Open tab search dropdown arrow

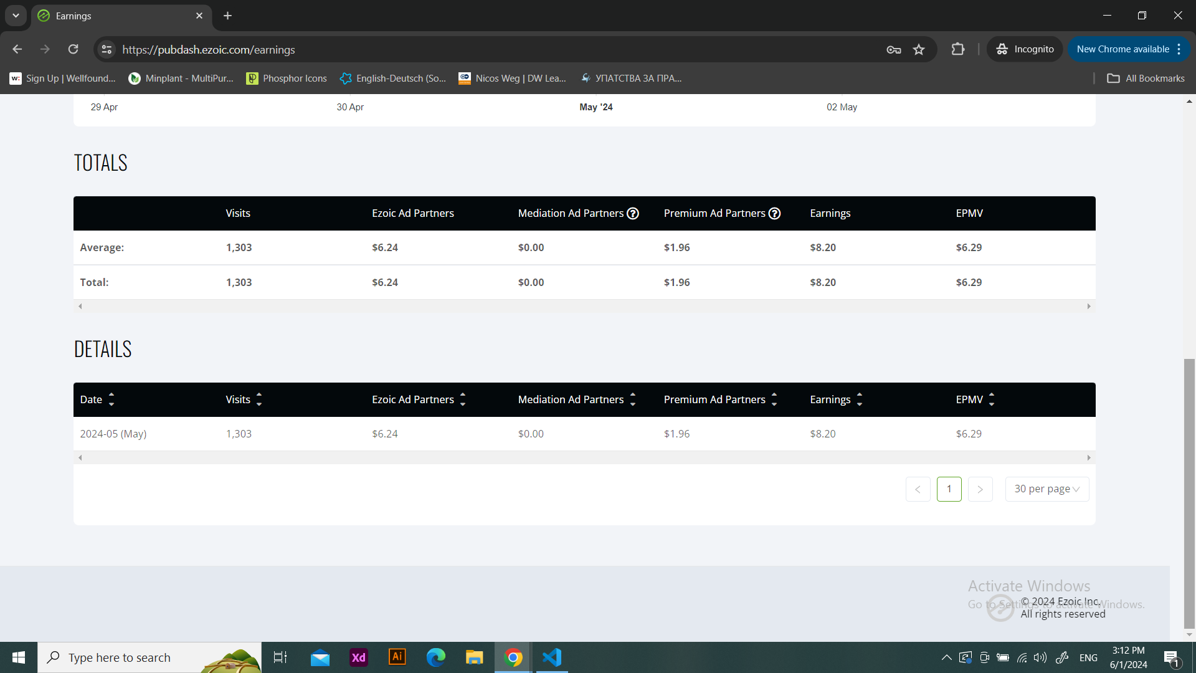pyautogui.click(x=16, y=16)
